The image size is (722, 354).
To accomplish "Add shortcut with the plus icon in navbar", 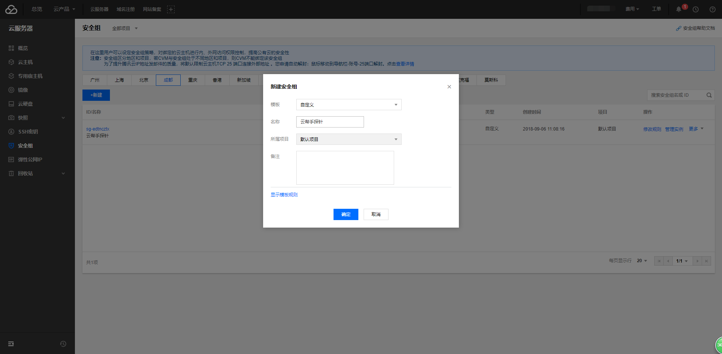I will (171, 9).
